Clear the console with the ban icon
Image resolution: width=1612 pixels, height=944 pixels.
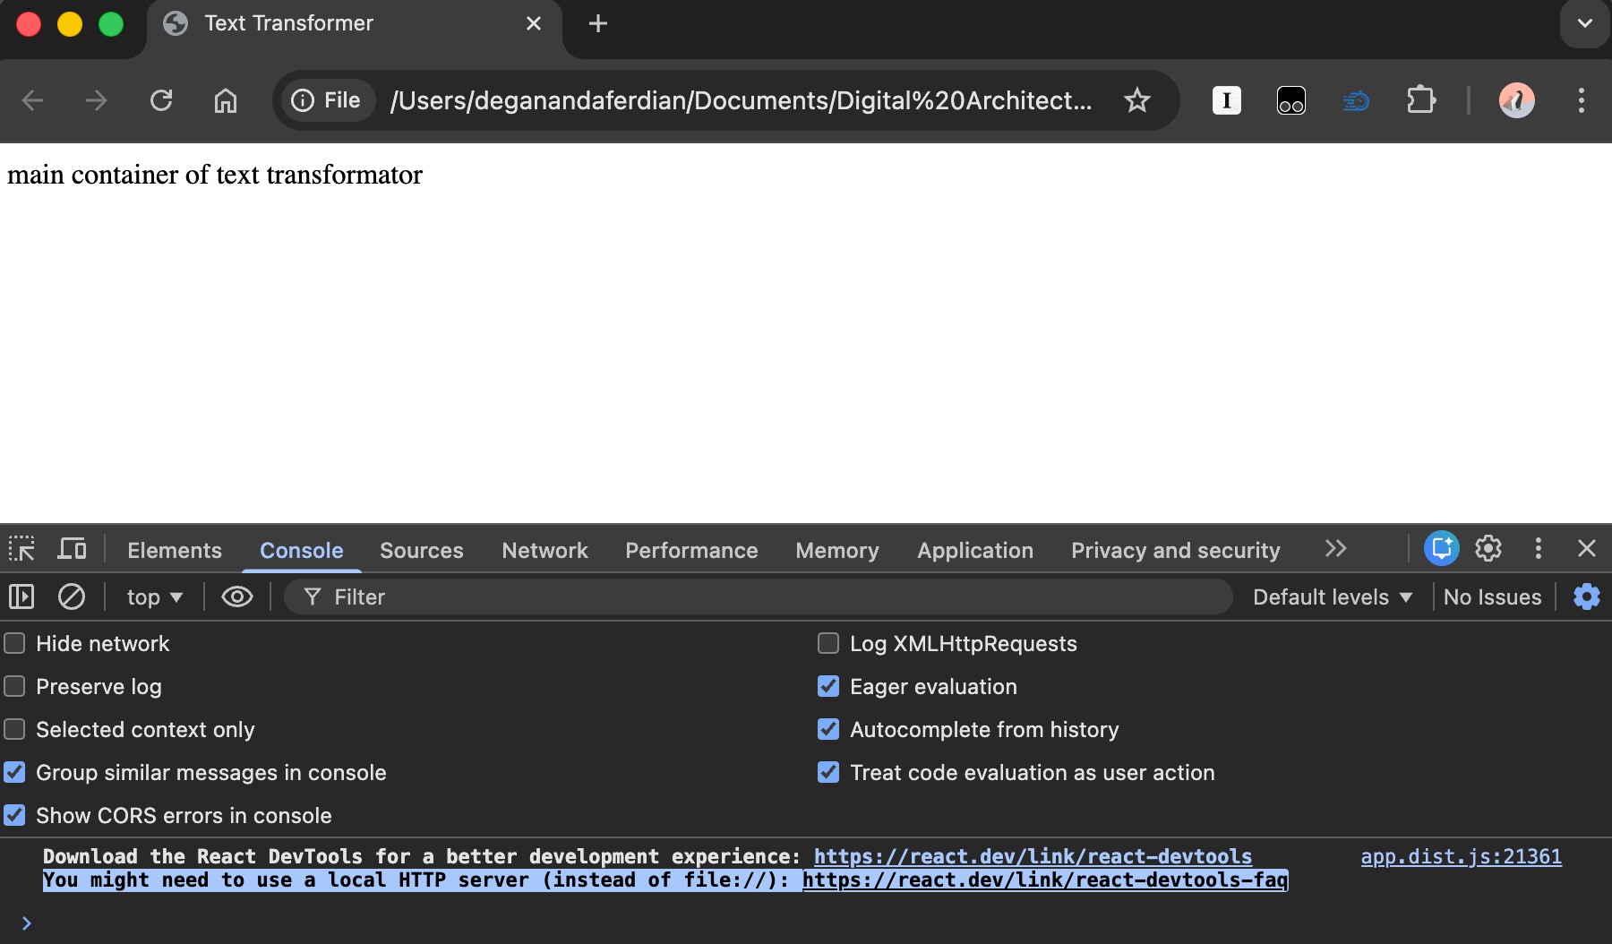point(72,596)
